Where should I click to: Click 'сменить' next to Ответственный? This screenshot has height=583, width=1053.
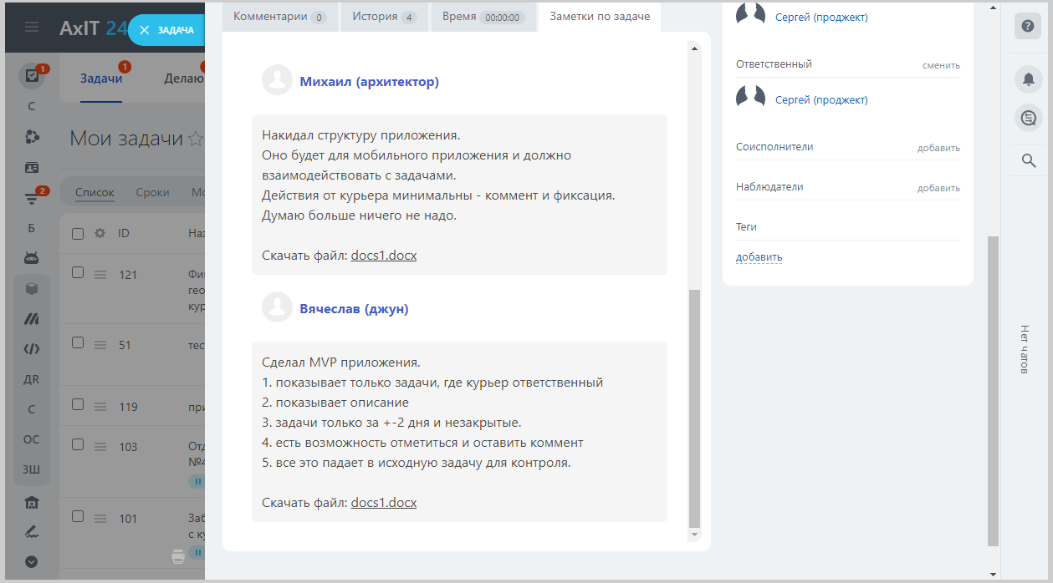click(x=941, y=65)
